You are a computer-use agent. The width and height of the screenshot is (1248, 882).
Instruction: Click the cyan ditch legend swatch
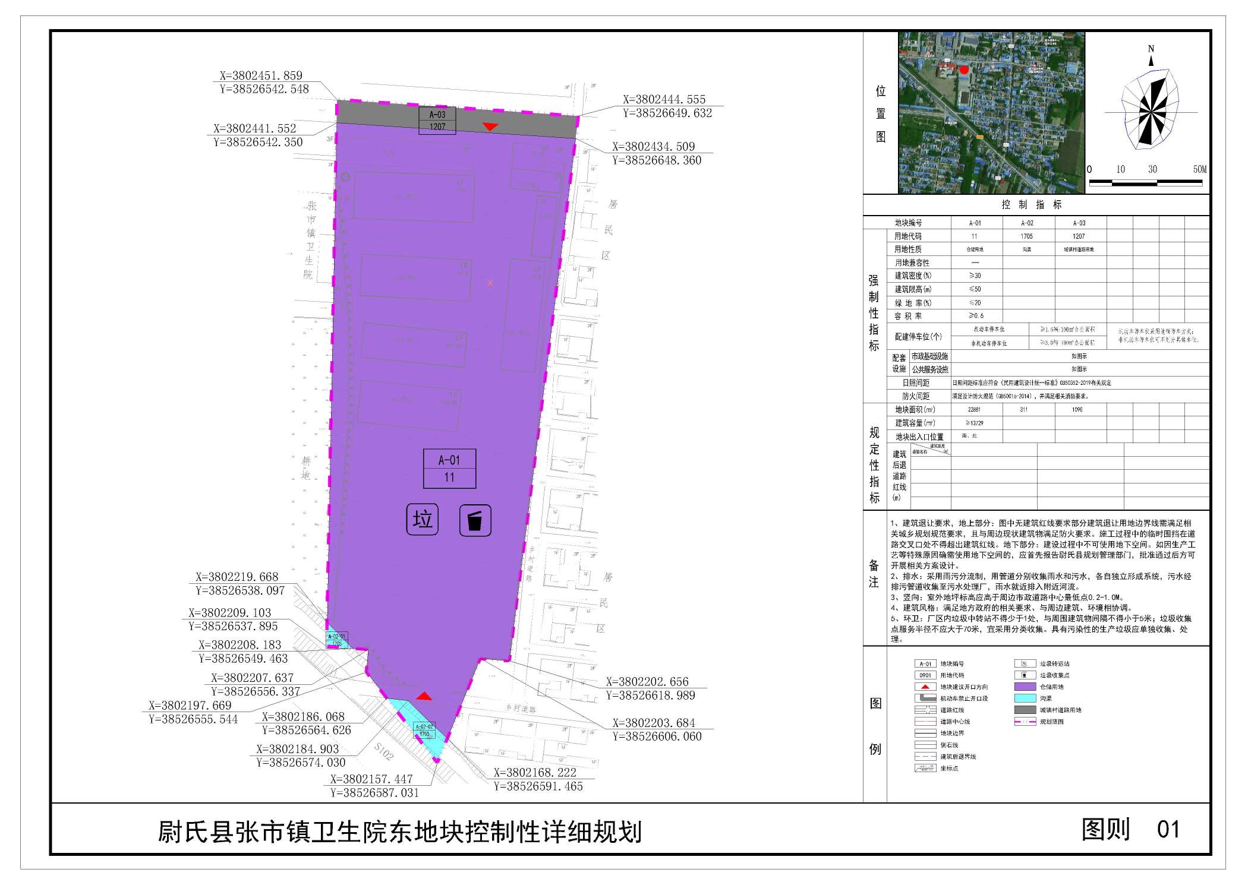(x=1025, y=698)
